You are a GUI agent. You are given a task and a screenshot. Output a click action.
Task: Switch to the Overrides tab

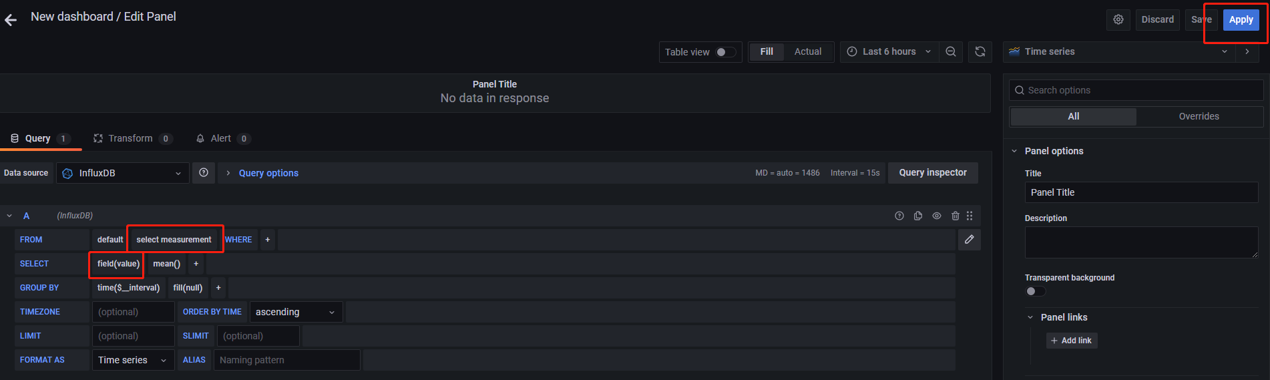1199,116
